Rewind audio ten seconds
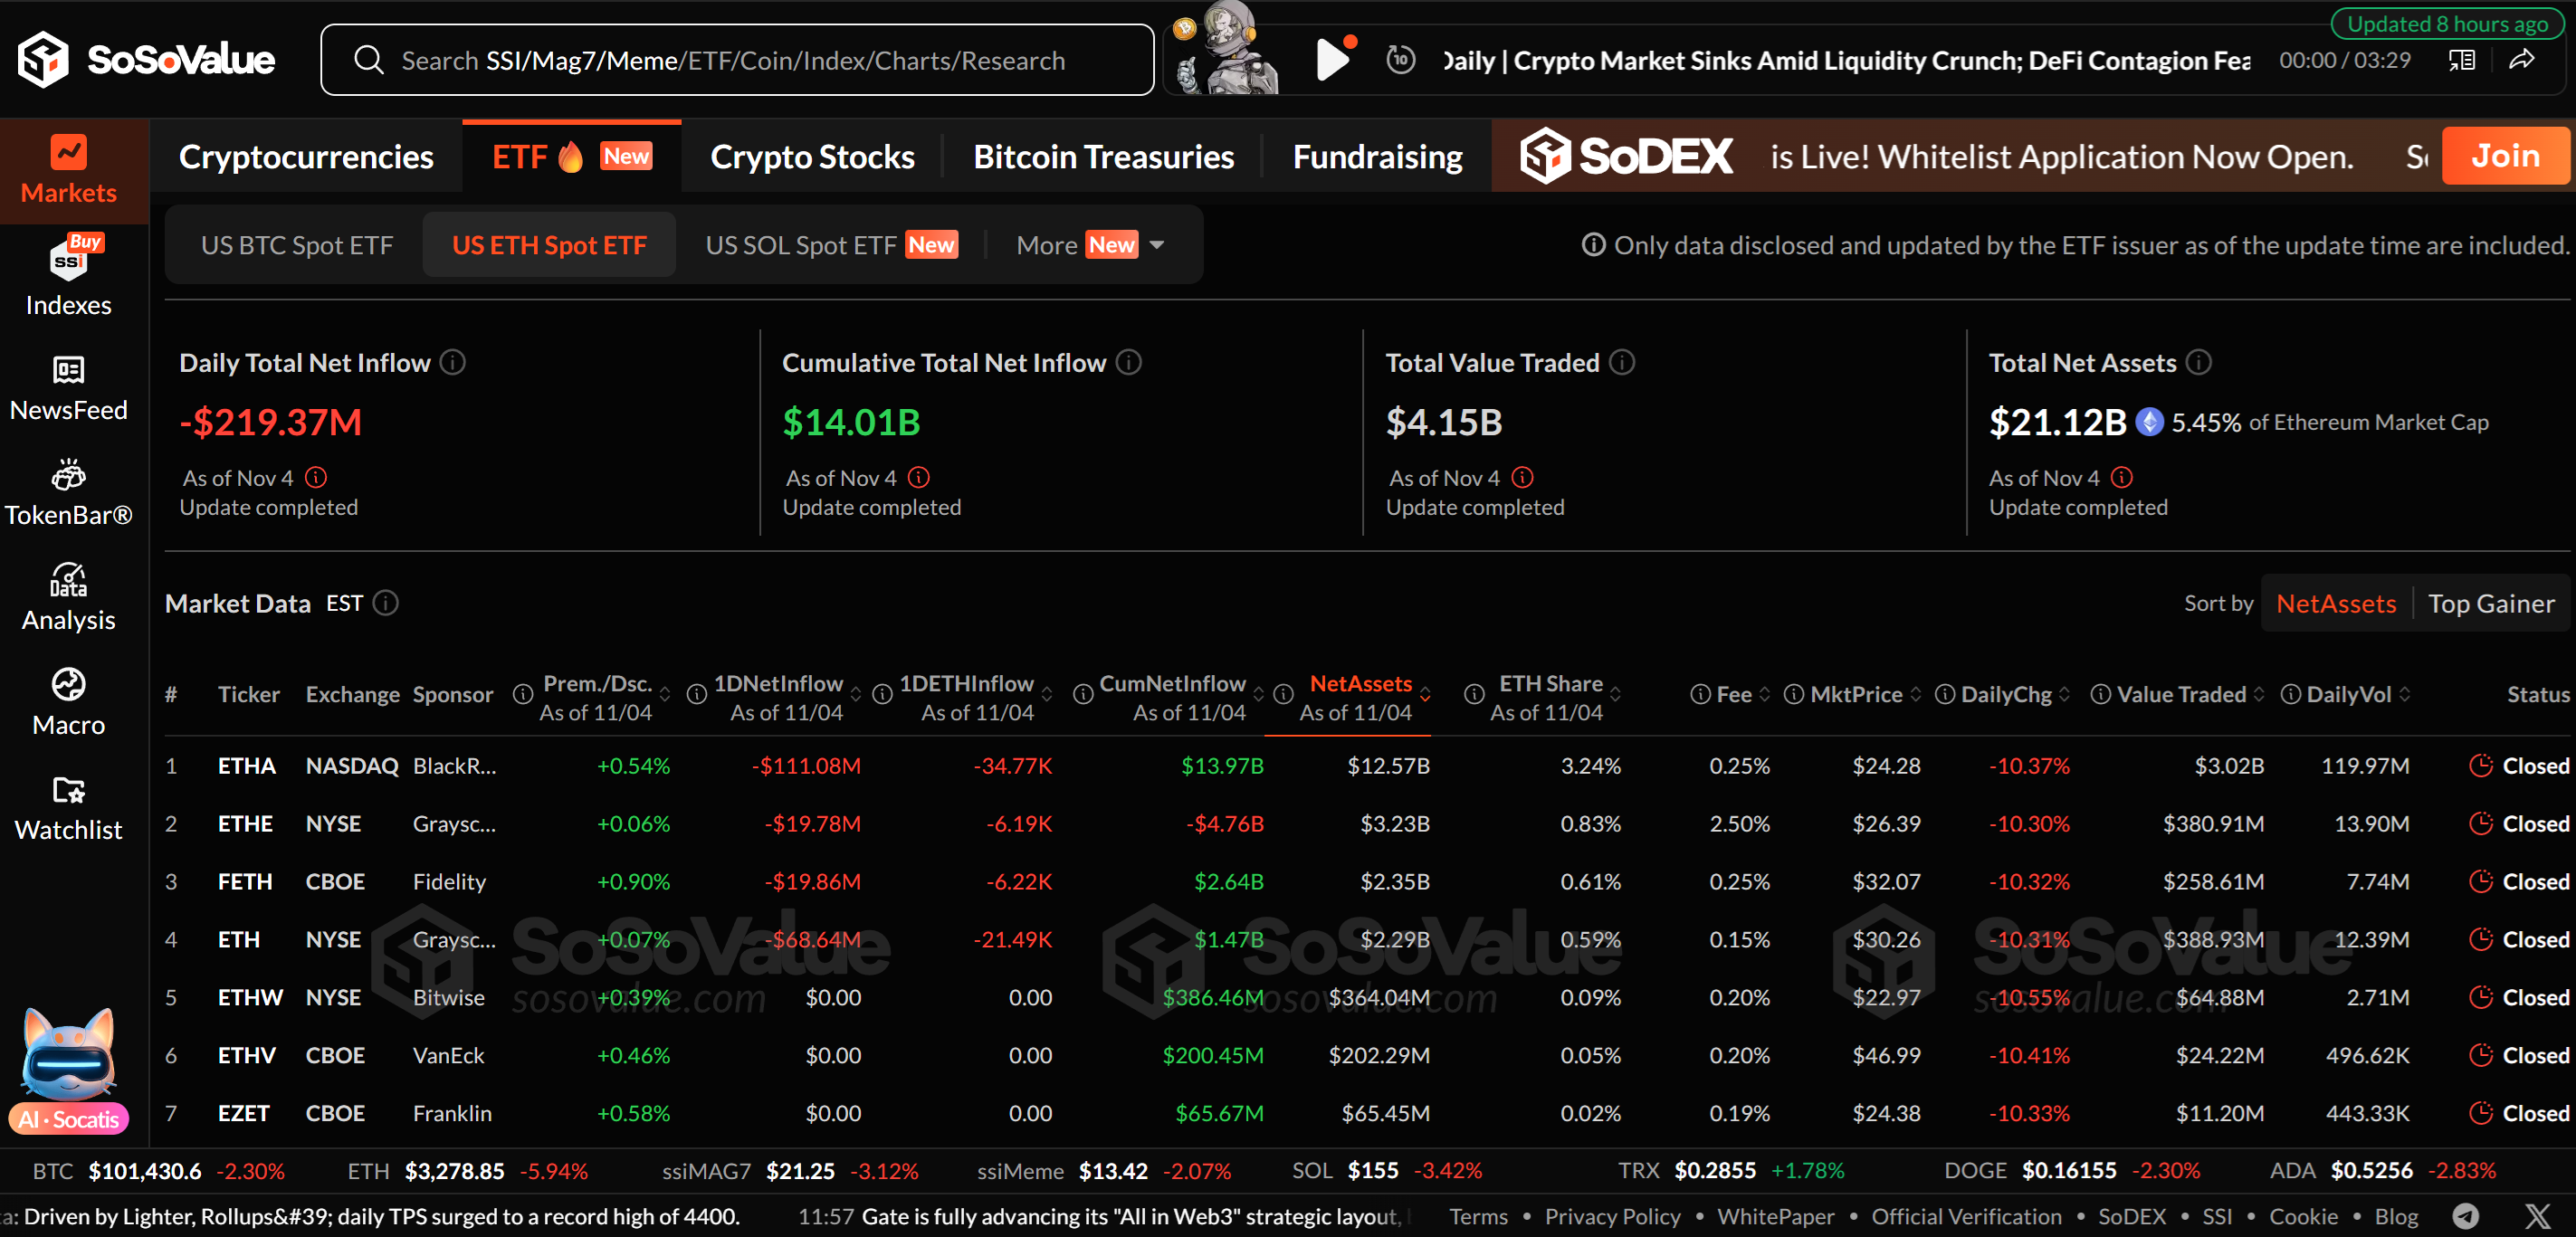This screenshot has height=1237, width=2576. point(1400,60)
